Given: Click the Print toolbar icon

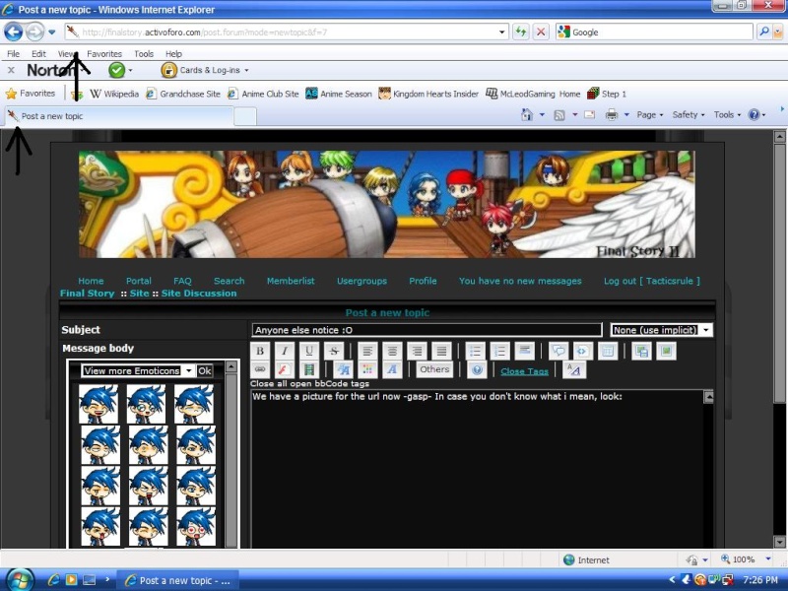Looking at the screenshot, I should pos(611,115).
